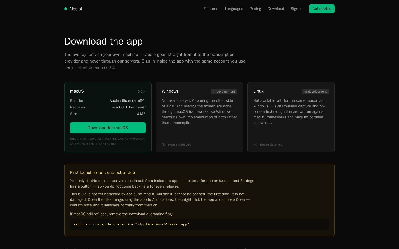The width and height of the screenshot is (399, 249).
Task: Click the Size label in macOS card
Action: coord(74,114)
